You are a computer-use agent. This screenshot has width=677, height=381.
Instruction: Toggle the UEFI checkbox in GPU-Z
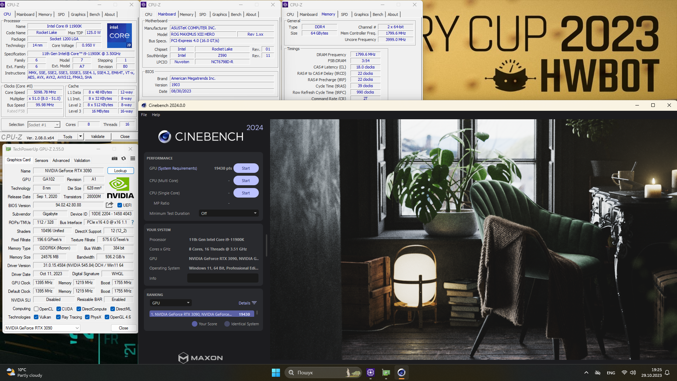(120, 205)
